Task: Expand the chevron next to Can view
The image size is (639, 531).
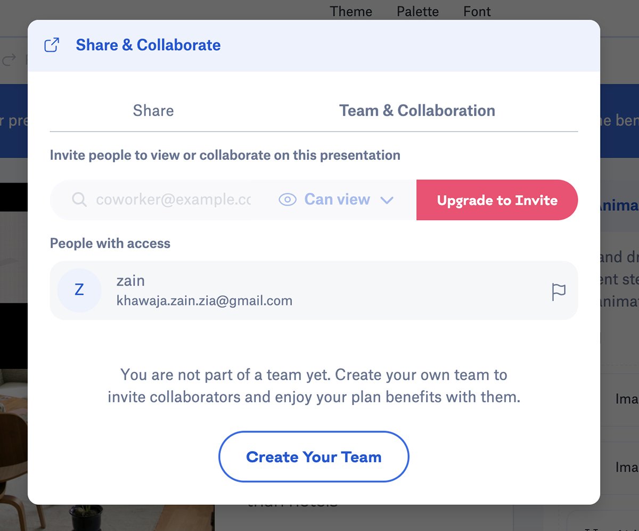Action: coord(387,200)
